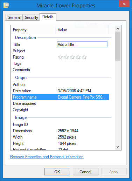Select the Rating property label
Image resolution: width=132 pixels, height=181 pixels.
point(18,57)
